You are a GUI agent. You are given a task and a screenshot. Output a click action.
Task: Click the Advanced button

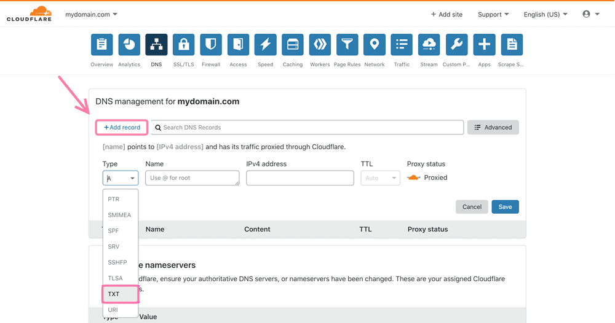493,128
